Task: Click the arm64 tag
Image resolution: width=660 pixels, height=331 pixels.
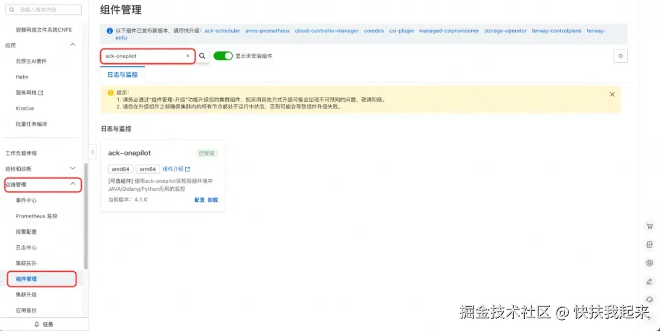Action: click(148, 169)
